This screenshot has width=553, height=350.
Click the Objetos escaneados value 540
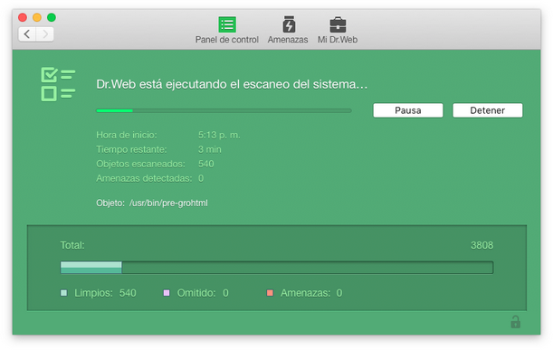206,164
